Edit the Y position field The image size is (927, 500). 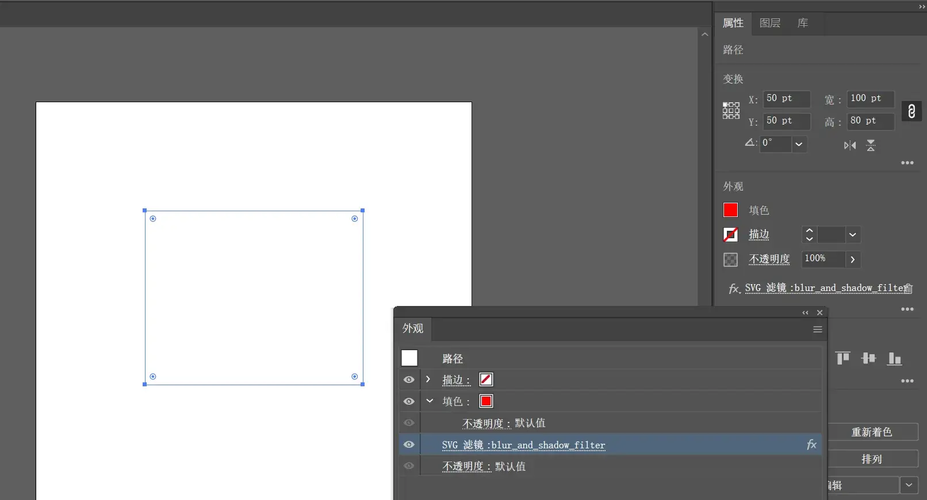(787, 121)
